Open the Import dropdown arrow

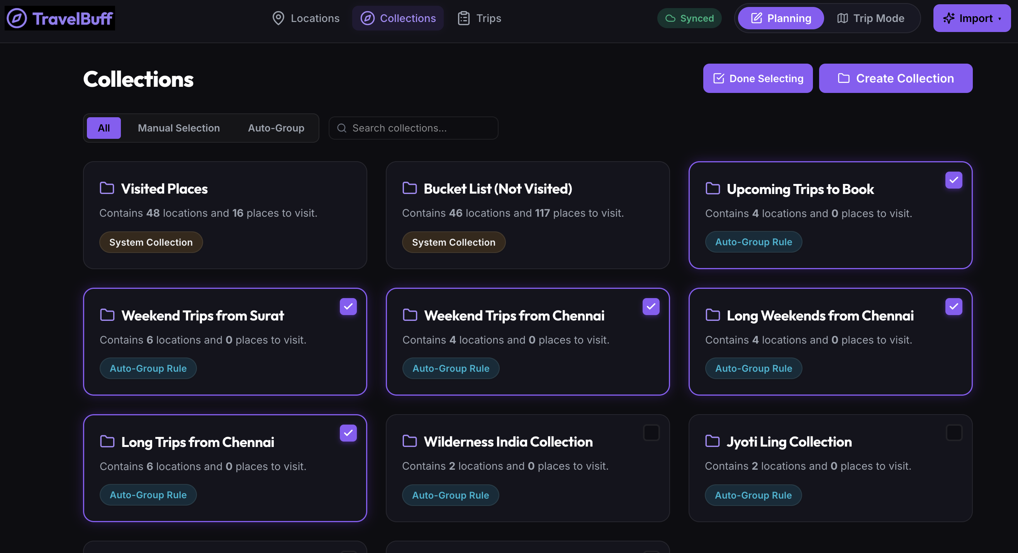pyautogui.click(x=1000, y=19)
